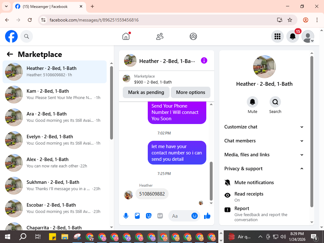Click the Report exclamation icon
Screen dimensions: 324x243
click(x=227, y=210)
